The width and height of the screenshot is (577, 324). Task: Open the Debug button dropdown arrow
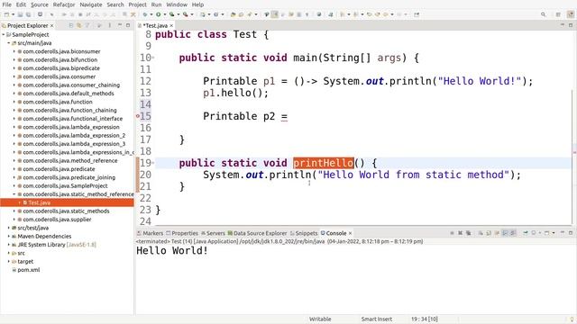click(x=151, y=14)
